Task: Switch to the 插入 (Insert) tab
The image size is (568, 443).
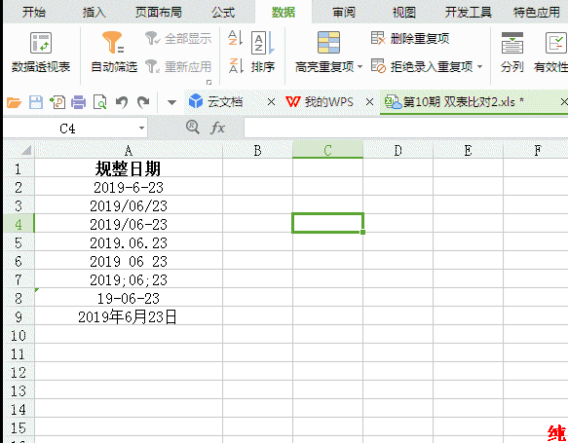Action: pyautogui.click(x=95, y=12)
